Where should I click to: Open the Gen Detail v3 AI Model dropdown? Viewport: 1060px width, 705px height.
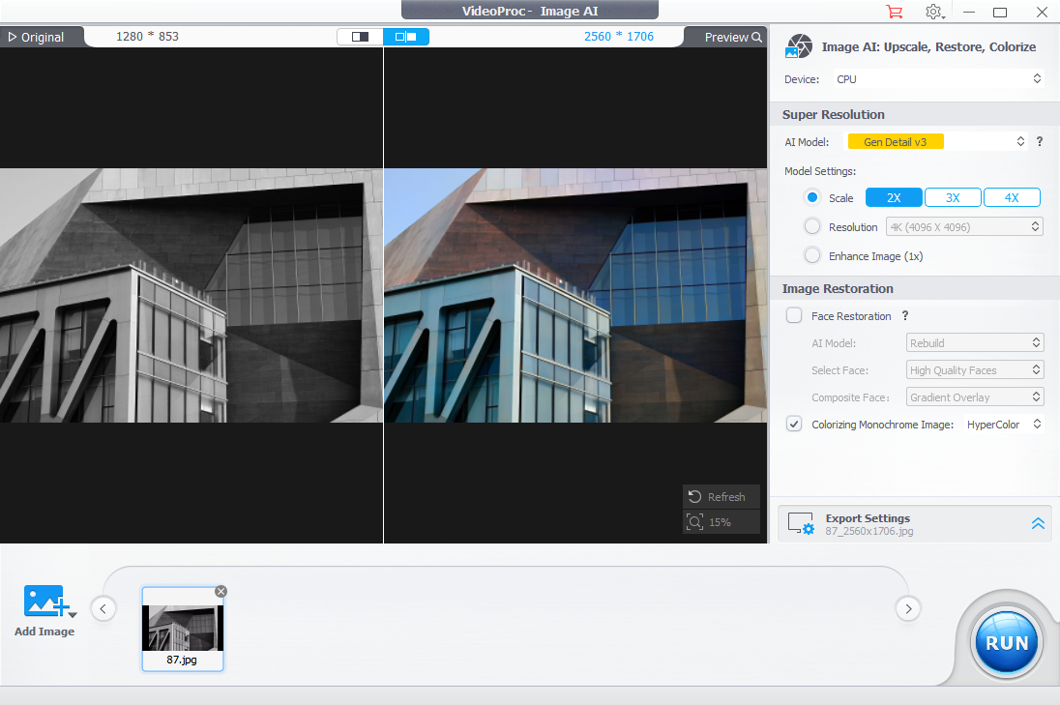[x=937, y=142]
